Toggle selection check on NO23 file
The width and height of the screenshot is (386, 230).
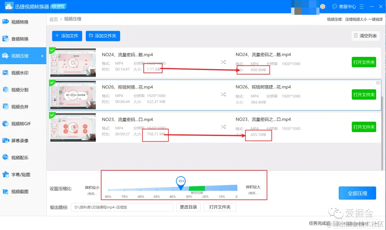(x=52, y=115)
